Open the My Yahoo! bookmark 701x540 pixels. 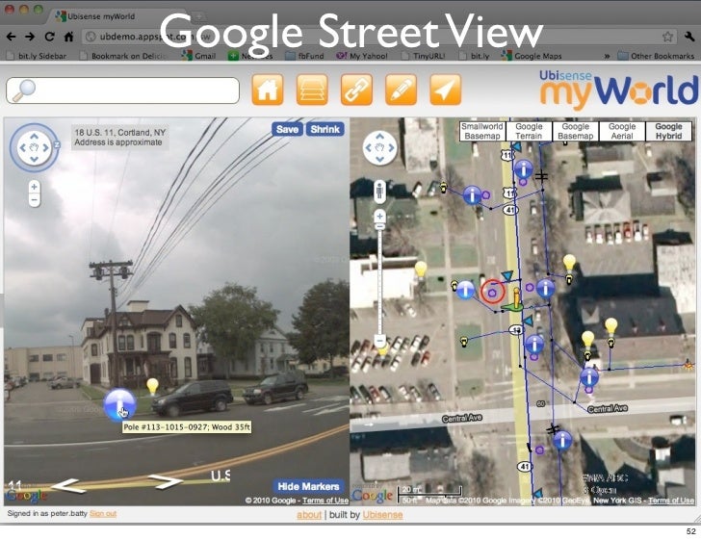click(x=362, y=56)
